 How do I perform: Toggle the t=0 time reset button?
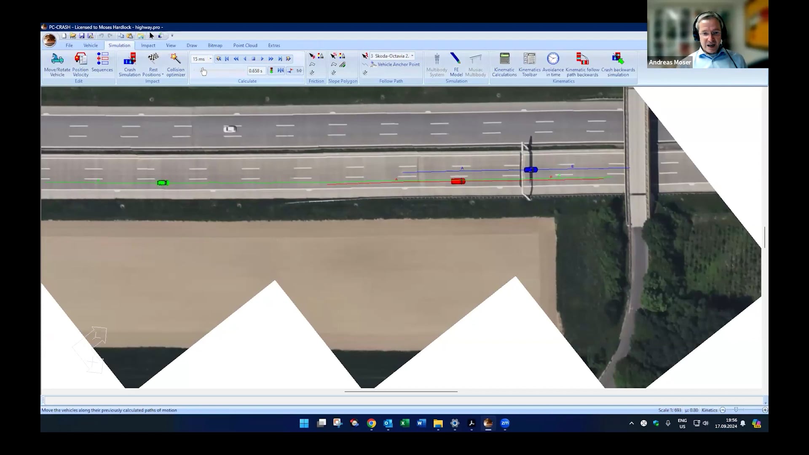(x=299, y=70)
